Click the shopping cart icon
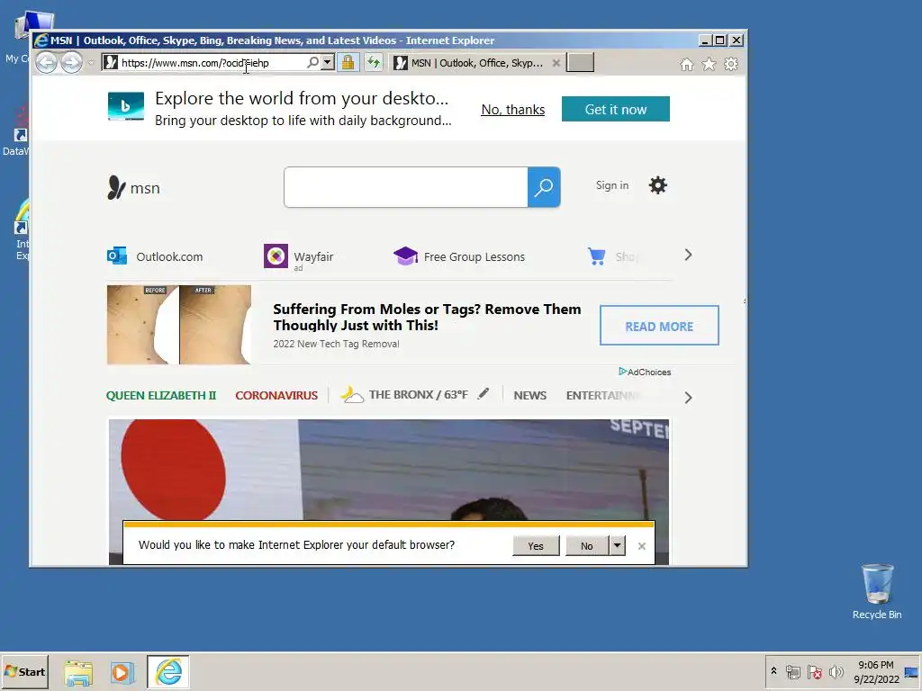Screen dimensions: 922x691 tap(597, 256)
